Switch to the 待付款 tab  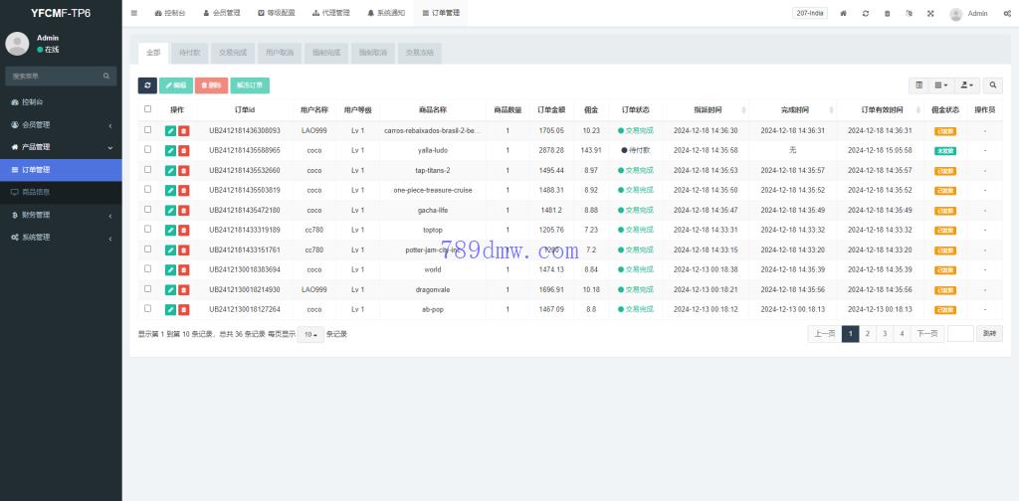pyautogui.click(x=189, y=52)
